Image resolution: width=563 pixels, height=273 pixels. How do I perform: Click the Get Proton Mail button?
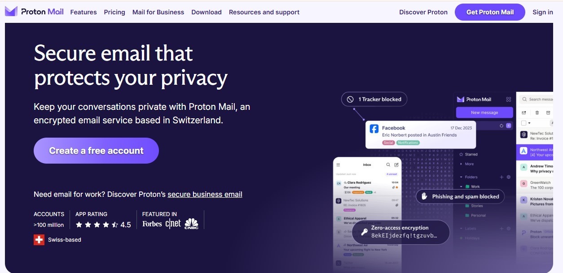click(490, 12)
